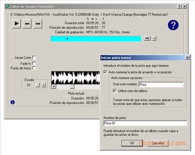Click the plus button beside the scissors
195x155 pixels.
pyautogui.click(x=154, y=38)
